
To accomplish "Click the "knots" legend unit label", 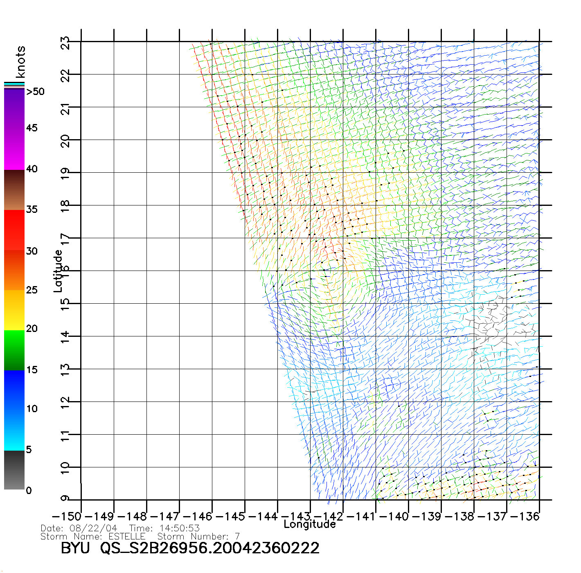I will [x=20, y=62].
